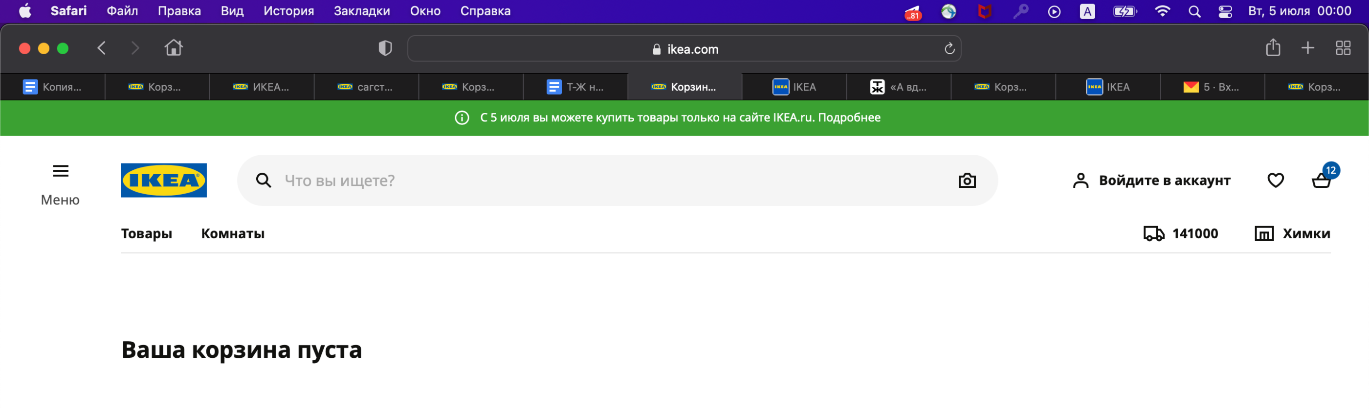Show tab overview grid icon
The width and height of the screenshot is (1369, 411).
pos(1343,48)
